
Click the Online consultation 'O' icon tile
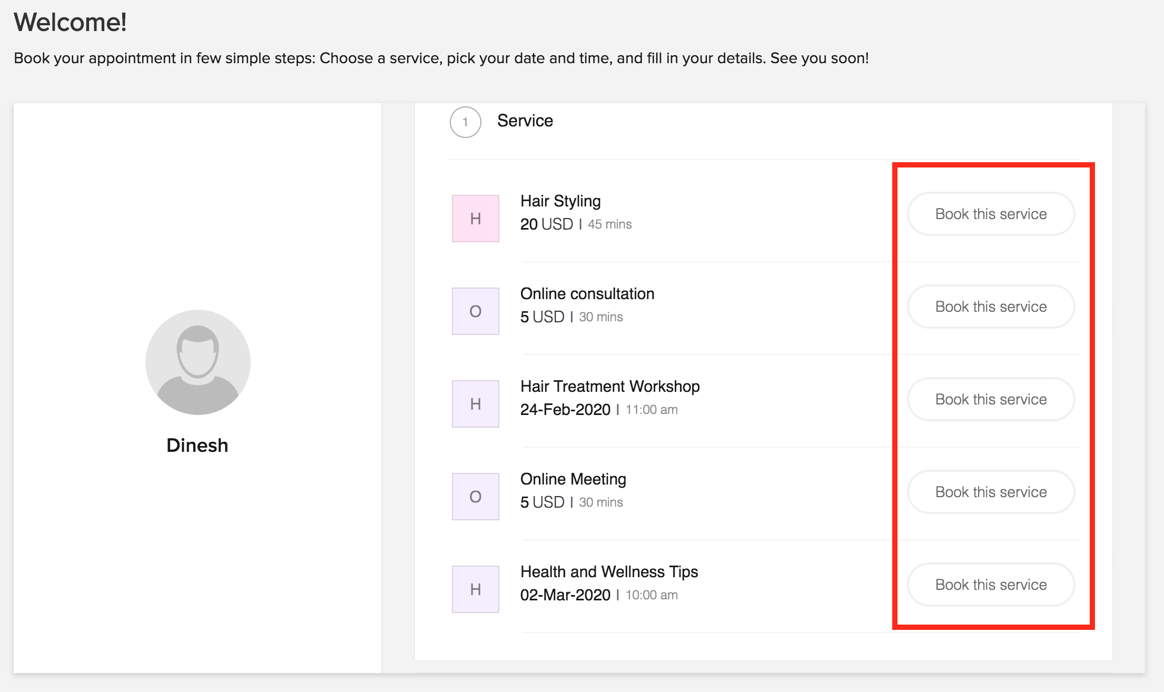click(475, 311)
